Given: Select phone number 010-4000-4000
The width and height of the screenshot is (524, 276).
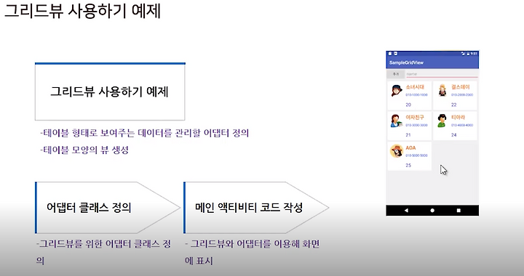Looking at the screenshot, I should point(462,126).
